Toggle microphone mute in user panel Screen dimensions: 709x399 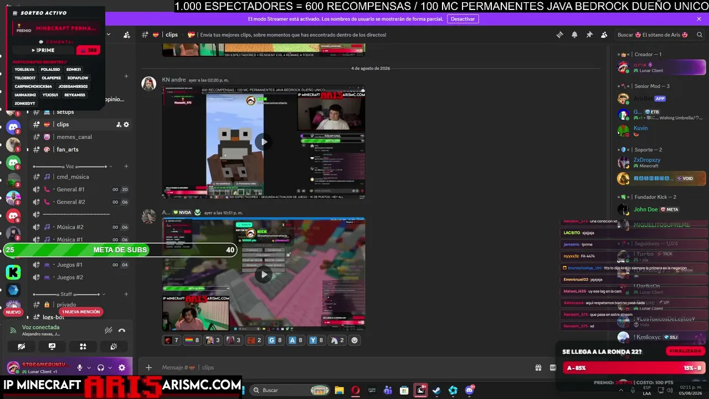click(80, 367)
